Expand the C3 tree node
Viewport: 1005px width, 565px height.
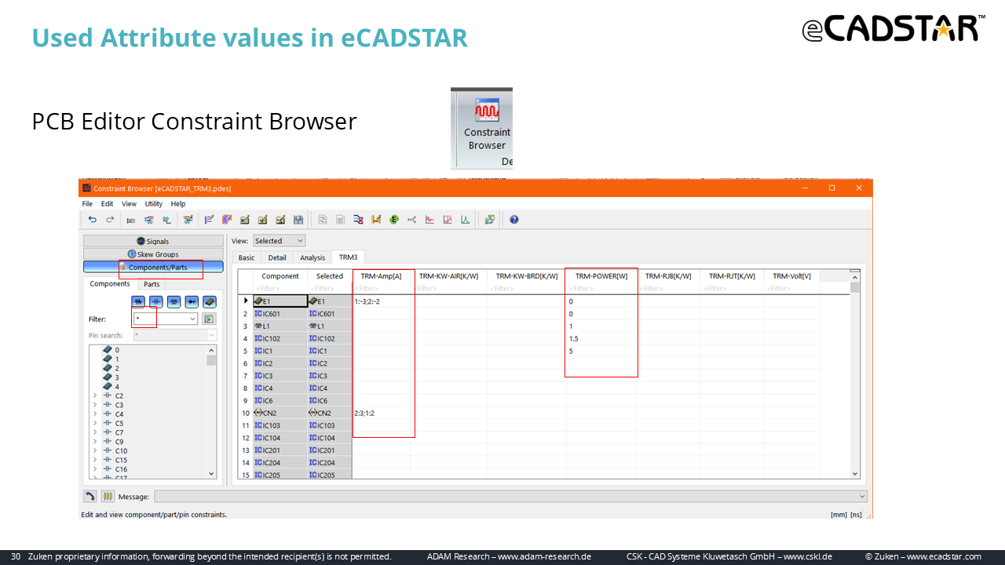pyautogui.click(x=95, y=405)
